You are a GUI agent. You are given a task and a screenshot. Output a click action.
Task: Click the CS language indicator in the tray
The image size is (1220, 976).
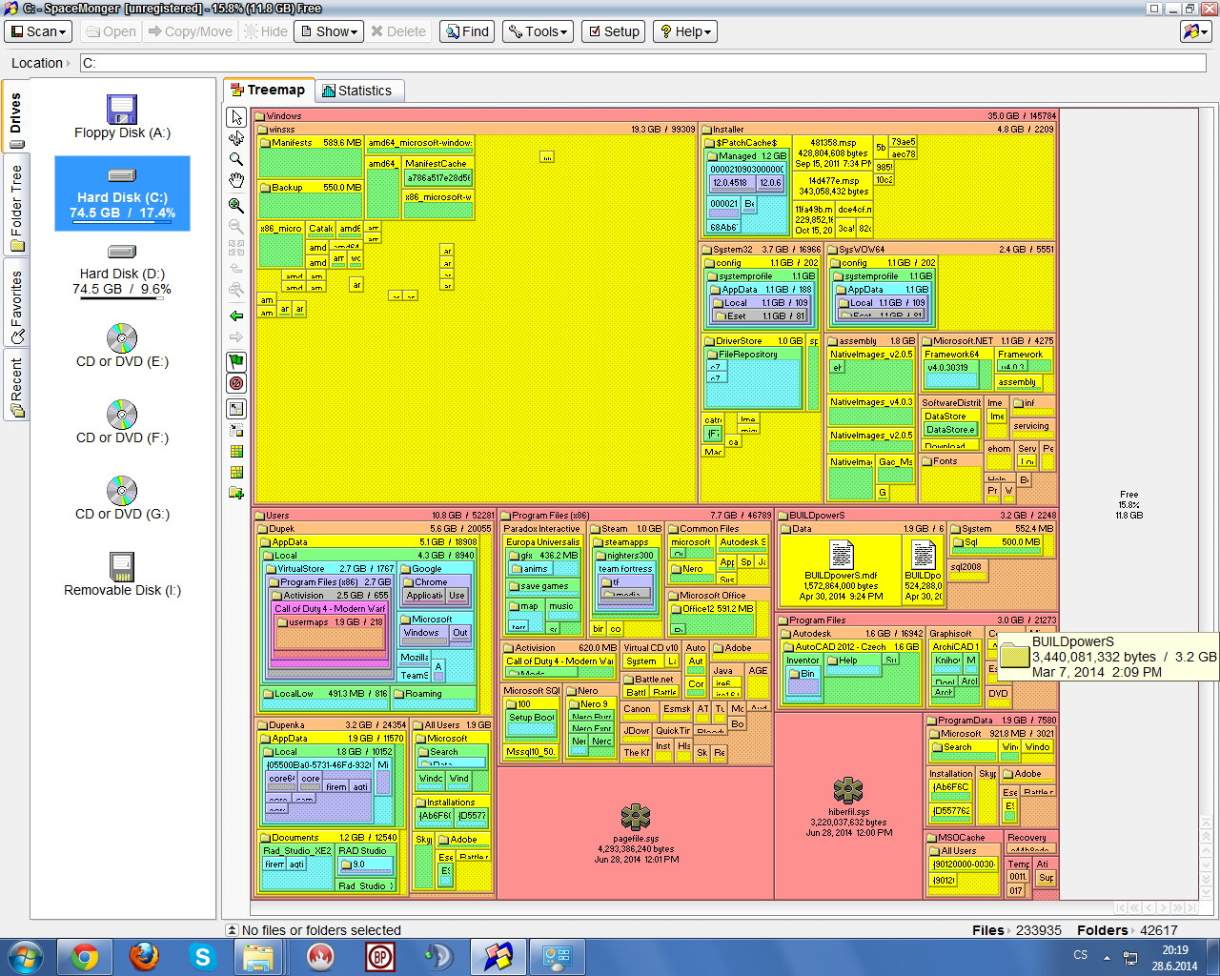coord(1080,955)
